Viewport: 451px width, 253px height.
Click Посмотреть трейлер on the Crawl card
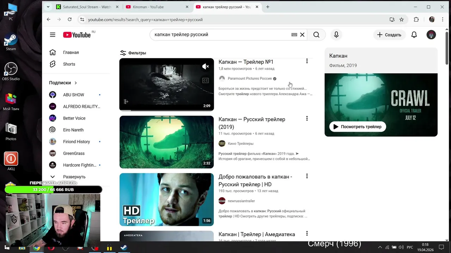[358, 126]
